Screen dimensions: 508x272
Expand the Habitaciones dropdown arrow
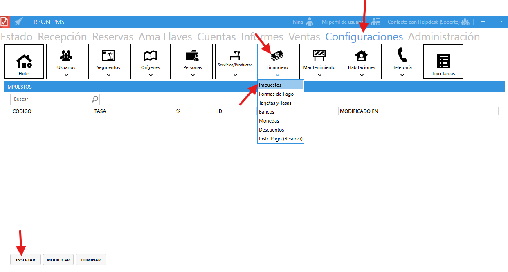pyautogui.click(x=362, y=75)
